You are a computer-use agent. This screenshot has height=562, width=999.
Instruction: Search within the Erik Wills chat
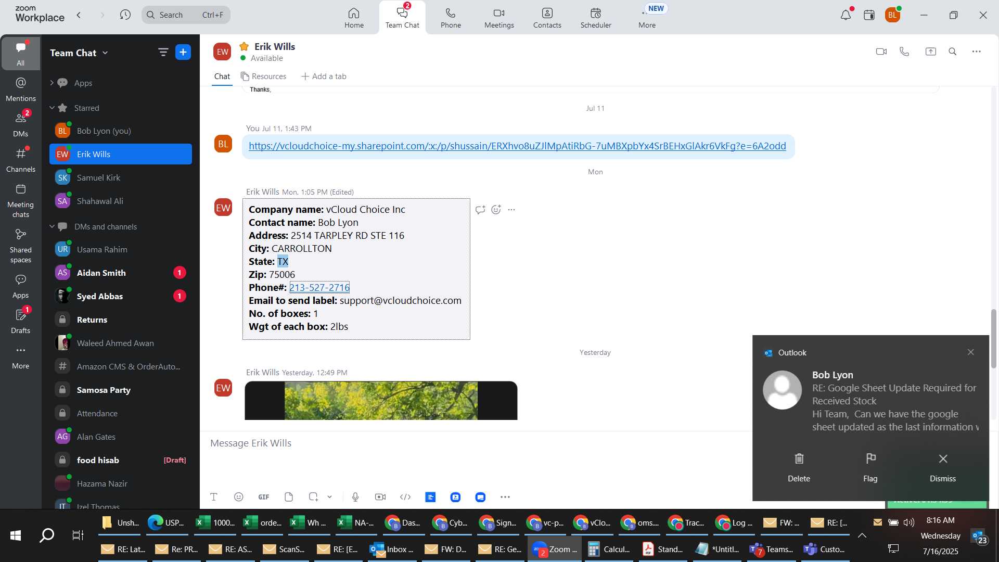click(953, 52)
